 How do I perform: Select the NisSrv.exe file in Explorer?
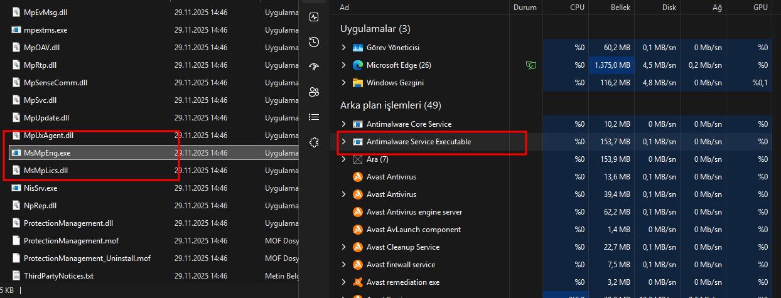40,188
